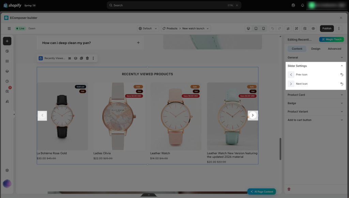Reset the Prev Icon setting
Viewport: 349px width, 198px height.
[342, 75]
